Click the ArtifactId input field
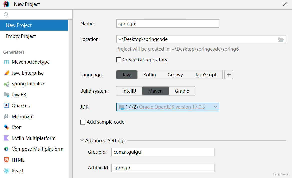 [163, 168]
